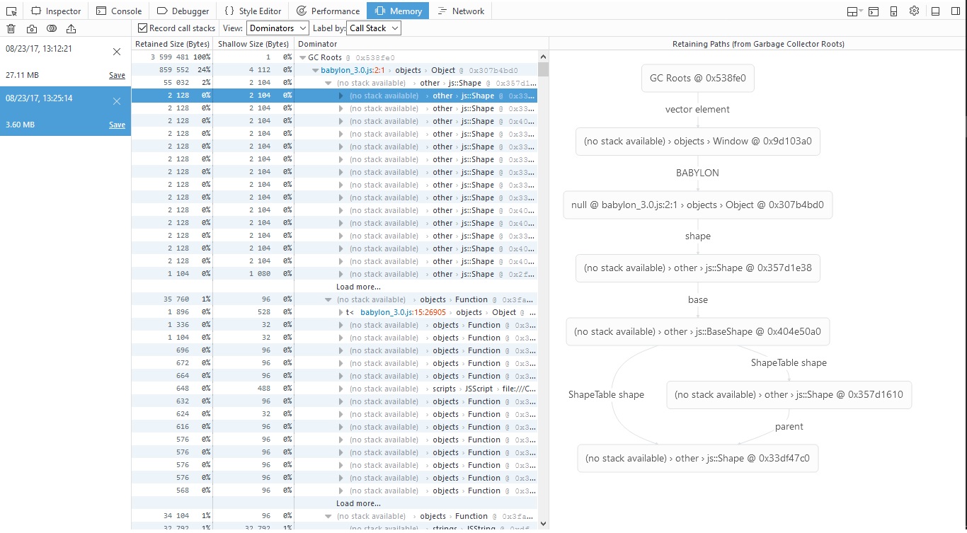Image resolution: width=967 pixels, height=533 pixels.
Task: Select the Function row with 616 retained
Action: pyautogui.click(x=335, y=427)
